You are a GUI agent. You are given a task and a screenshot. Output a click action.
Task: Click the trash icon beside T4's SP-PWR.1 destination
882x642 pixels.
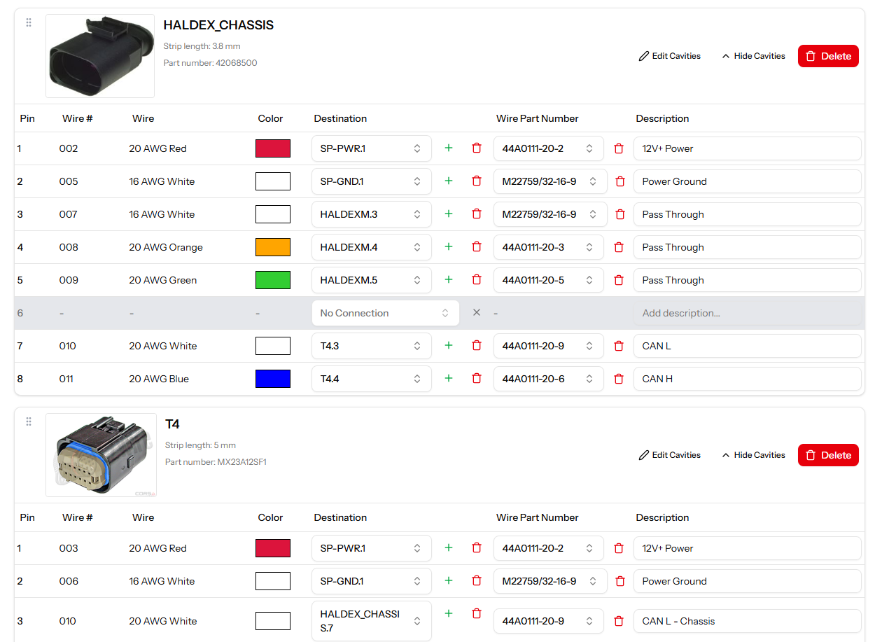coord(477,547)
